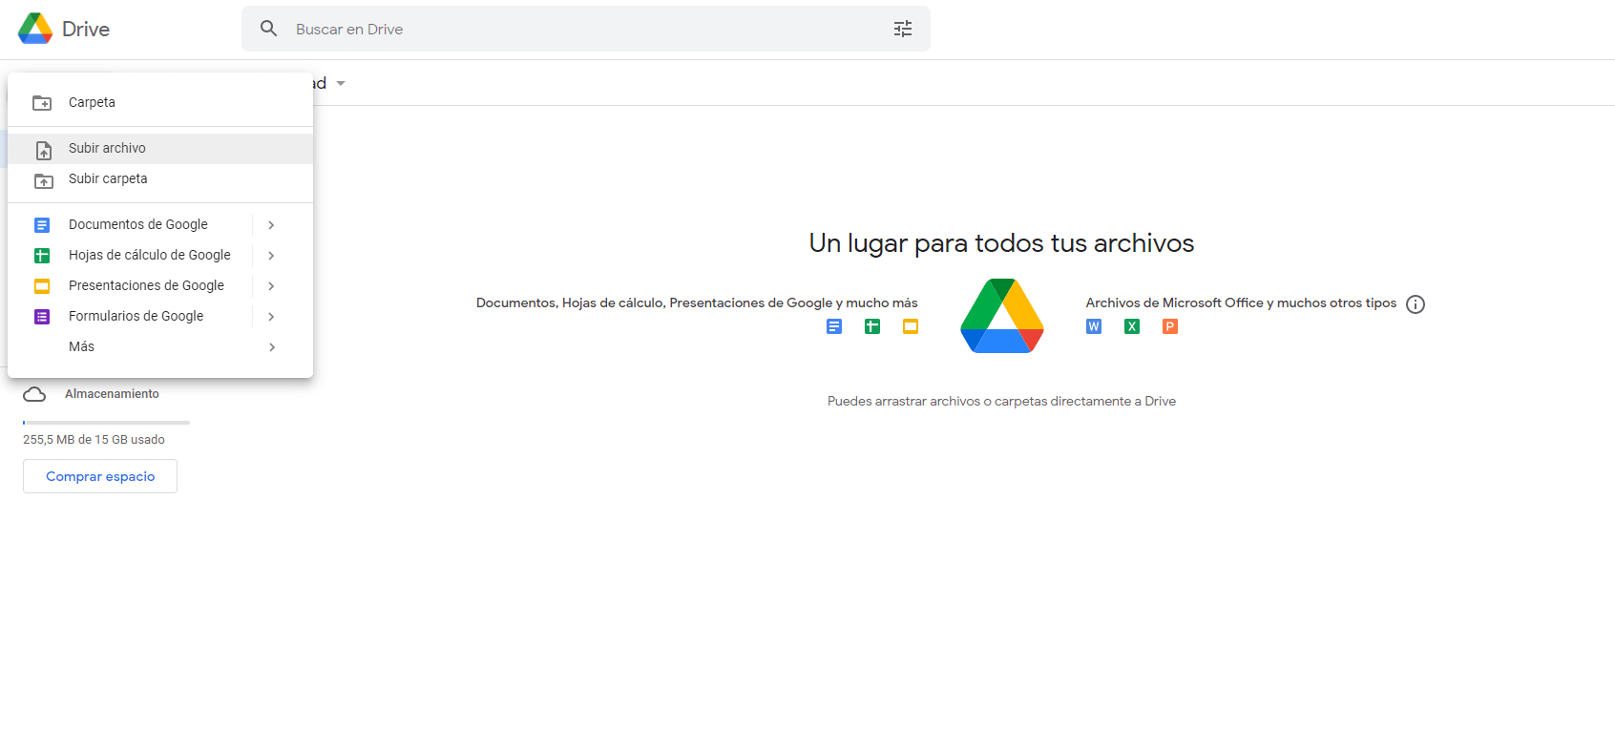
Task: Click the Excel file icon
Action: pyautogui.click(x=1132, y=326)
